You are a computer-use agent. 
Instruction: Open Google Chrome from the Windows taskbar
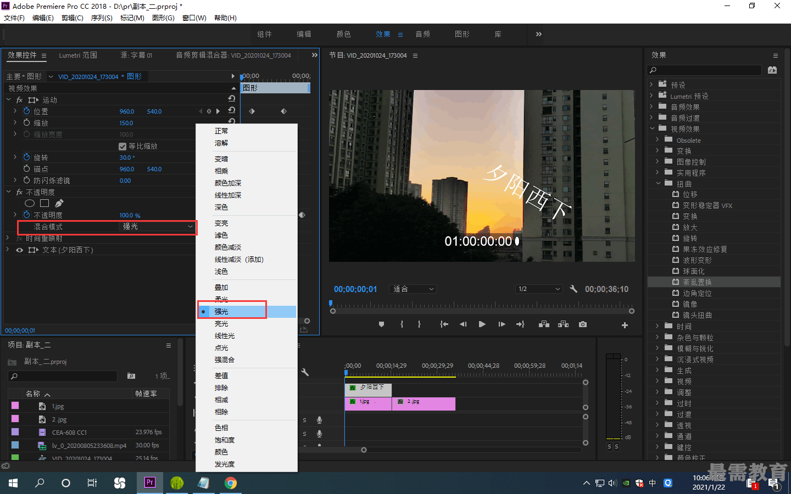pyautogui.click(x=231, y=482)
